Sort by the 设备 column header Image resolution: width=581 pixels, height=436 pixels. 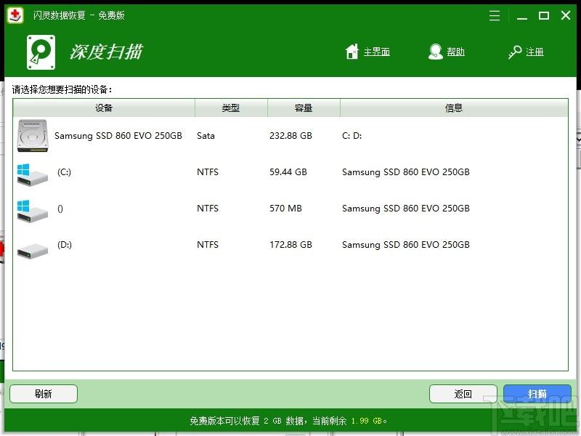pyautogui.click(x=104, y=108)
